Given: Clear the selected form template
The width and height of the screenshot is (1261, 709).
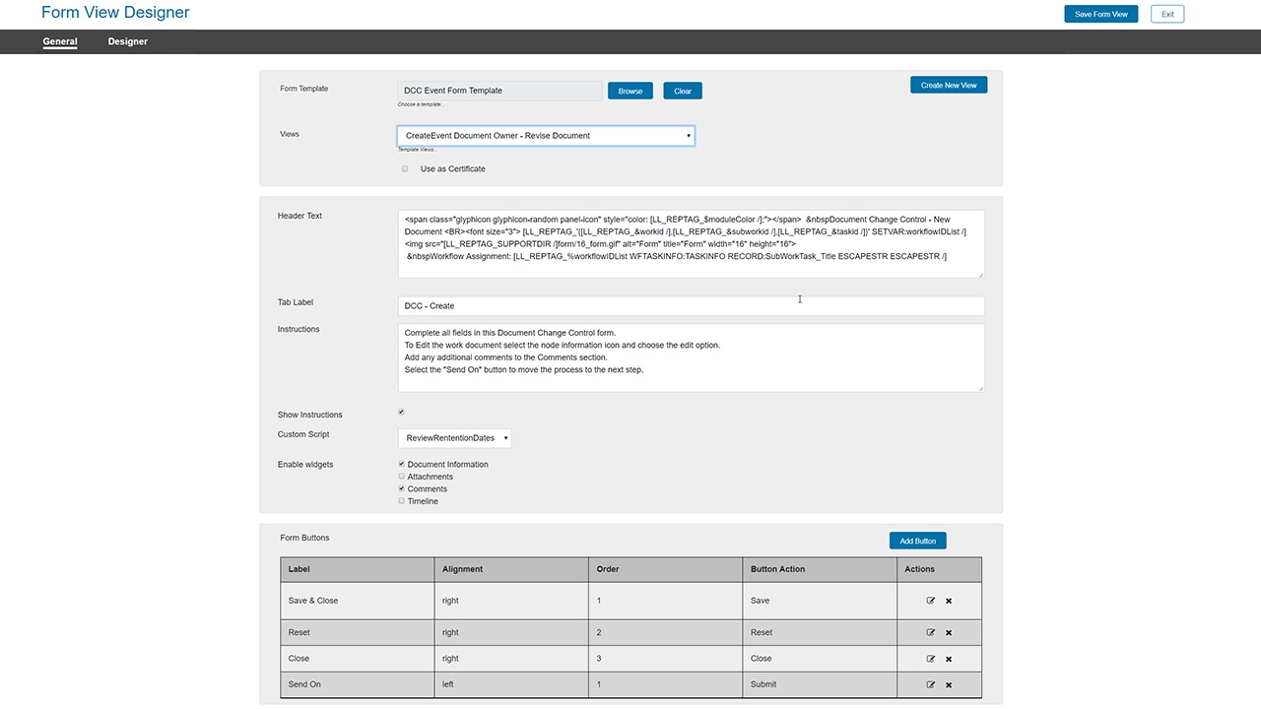Looking at the screenshot, I should (683, 91).
